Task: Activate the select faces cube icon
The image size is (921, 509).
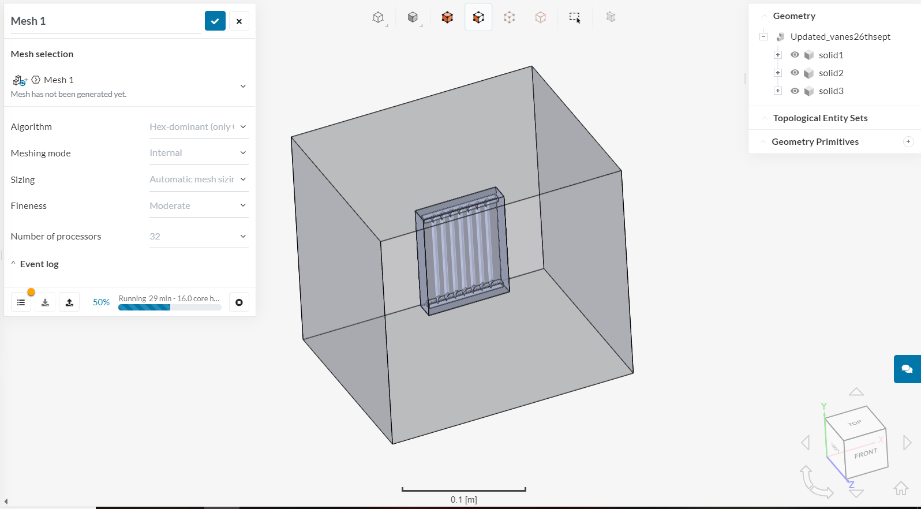Action: pyautogui.click(x=478, y=17)
